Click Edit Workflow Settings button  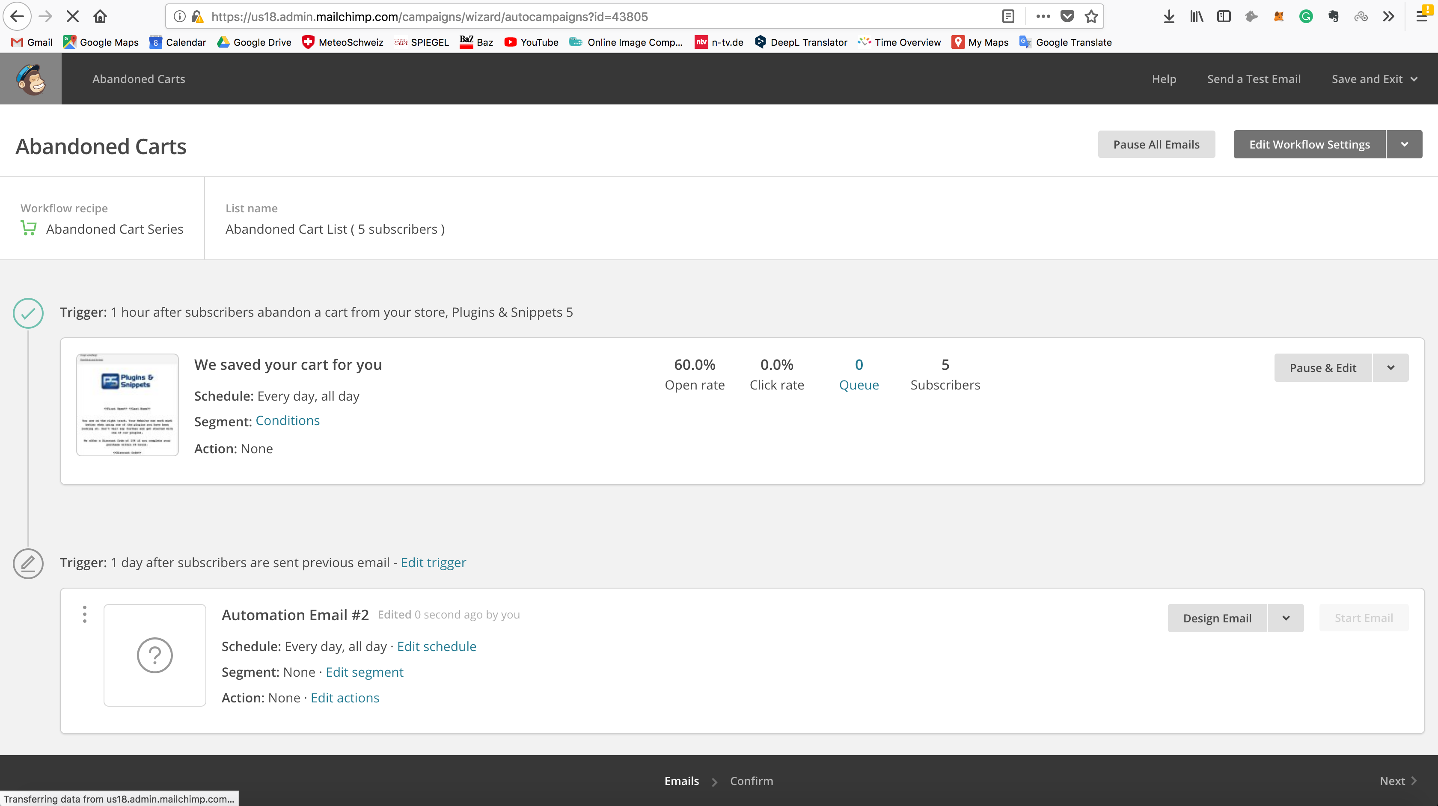point(1309,145)
